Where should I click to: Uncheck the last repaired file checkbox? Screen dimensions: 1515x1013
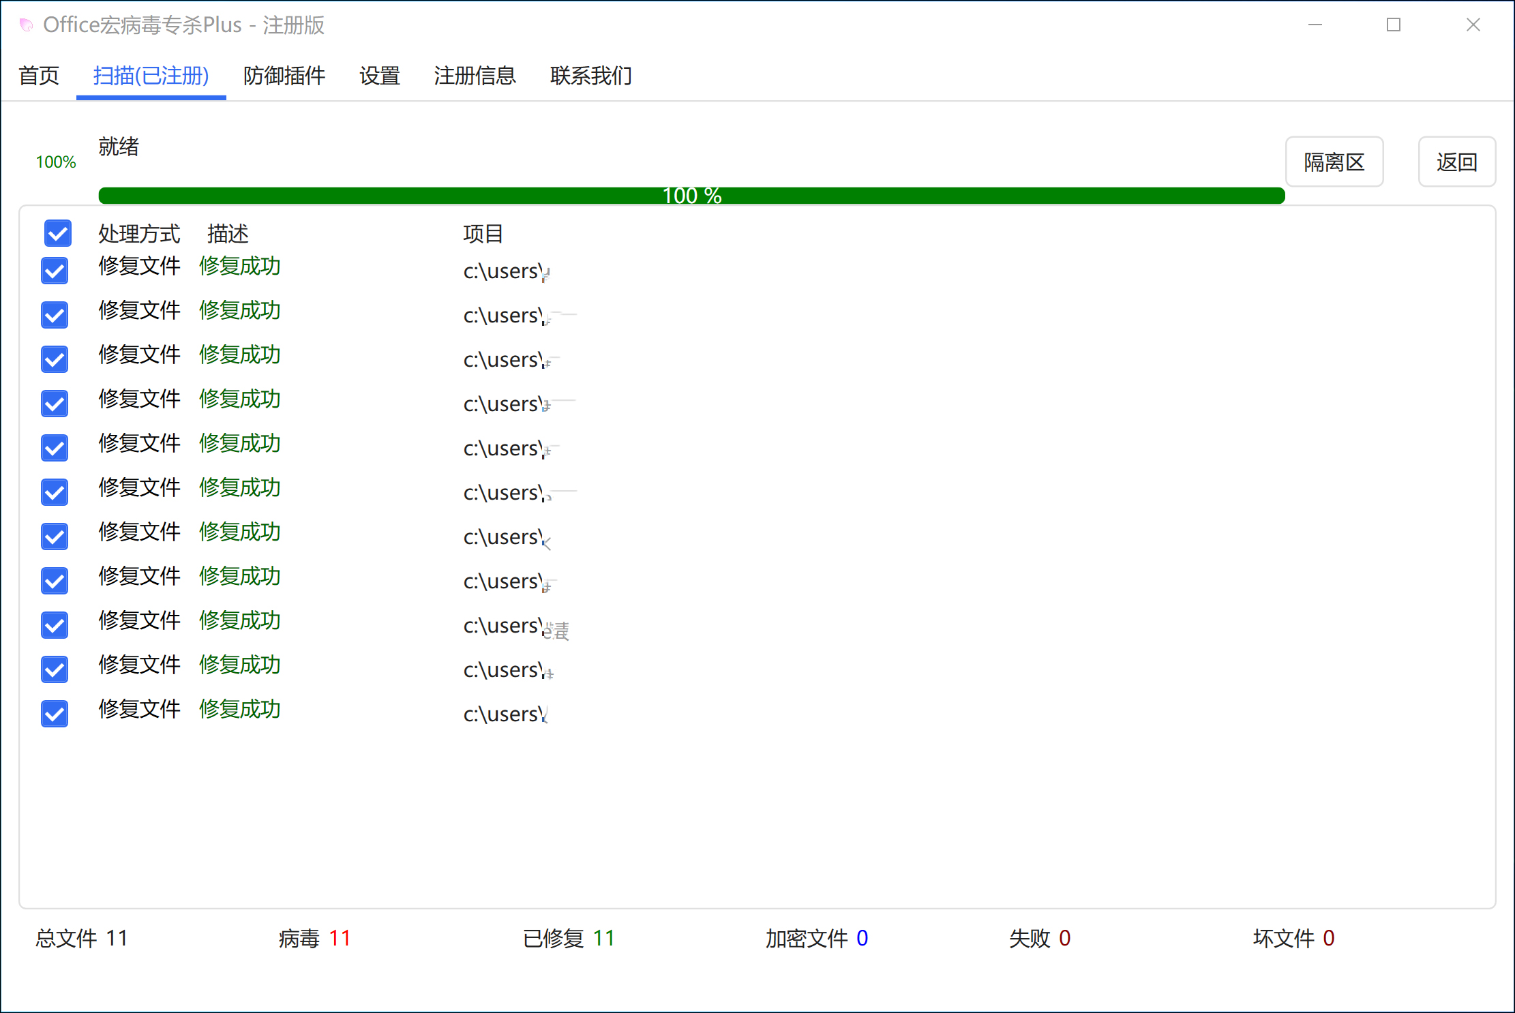pyautogui.click(x=55, y=714)
